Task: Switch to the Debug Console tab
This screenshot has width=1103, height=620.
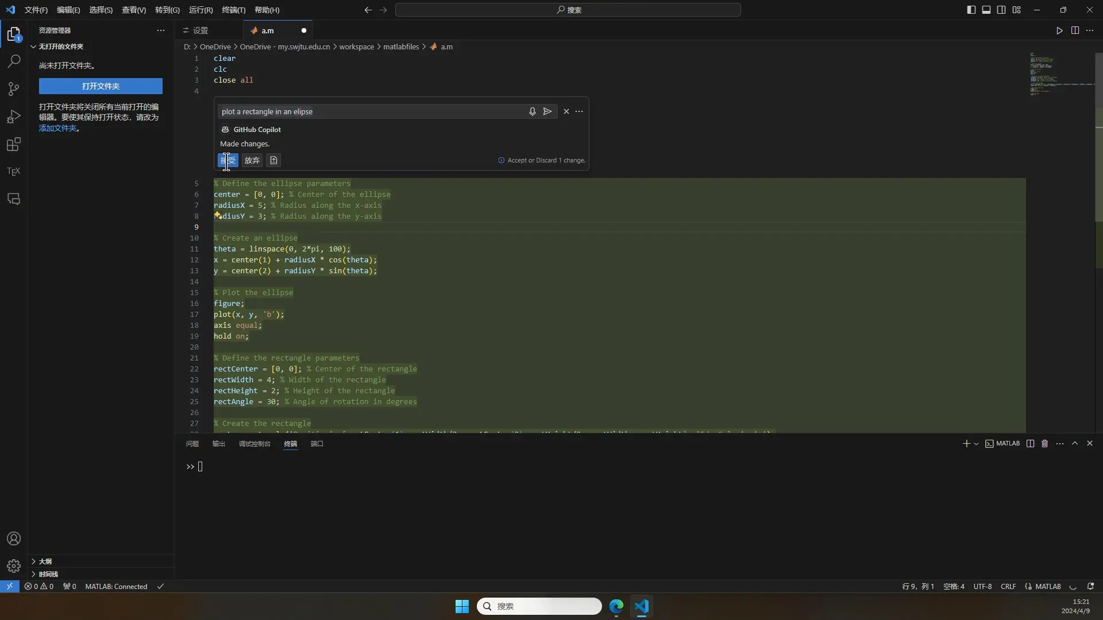Action: coord(254,443)
